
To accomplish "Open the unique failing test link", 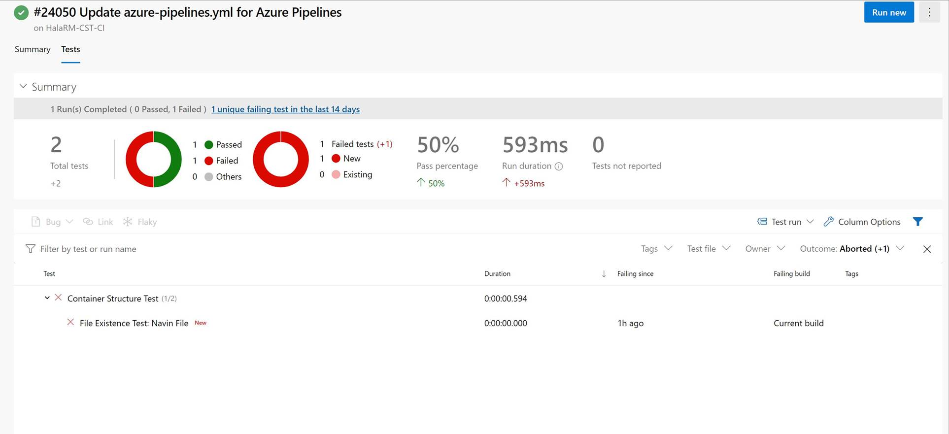I will click(285, 109).
